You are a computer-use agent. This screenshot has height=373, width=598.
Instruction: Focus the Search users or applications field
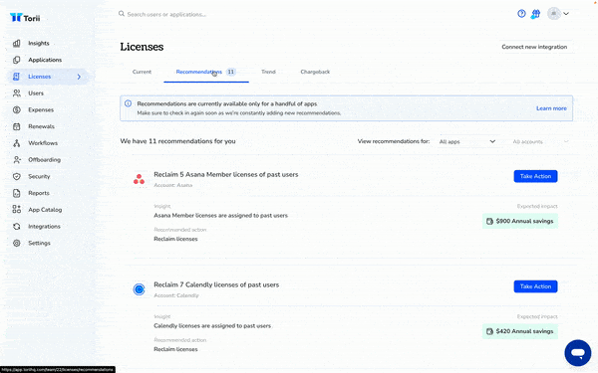point(166,14)
